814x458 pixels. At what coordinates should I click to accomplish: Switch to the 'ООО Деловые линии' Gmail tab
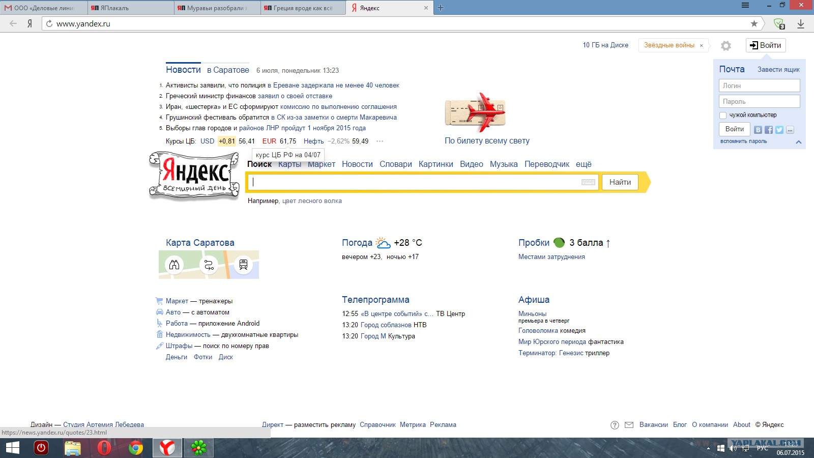(x=43, y=8)
